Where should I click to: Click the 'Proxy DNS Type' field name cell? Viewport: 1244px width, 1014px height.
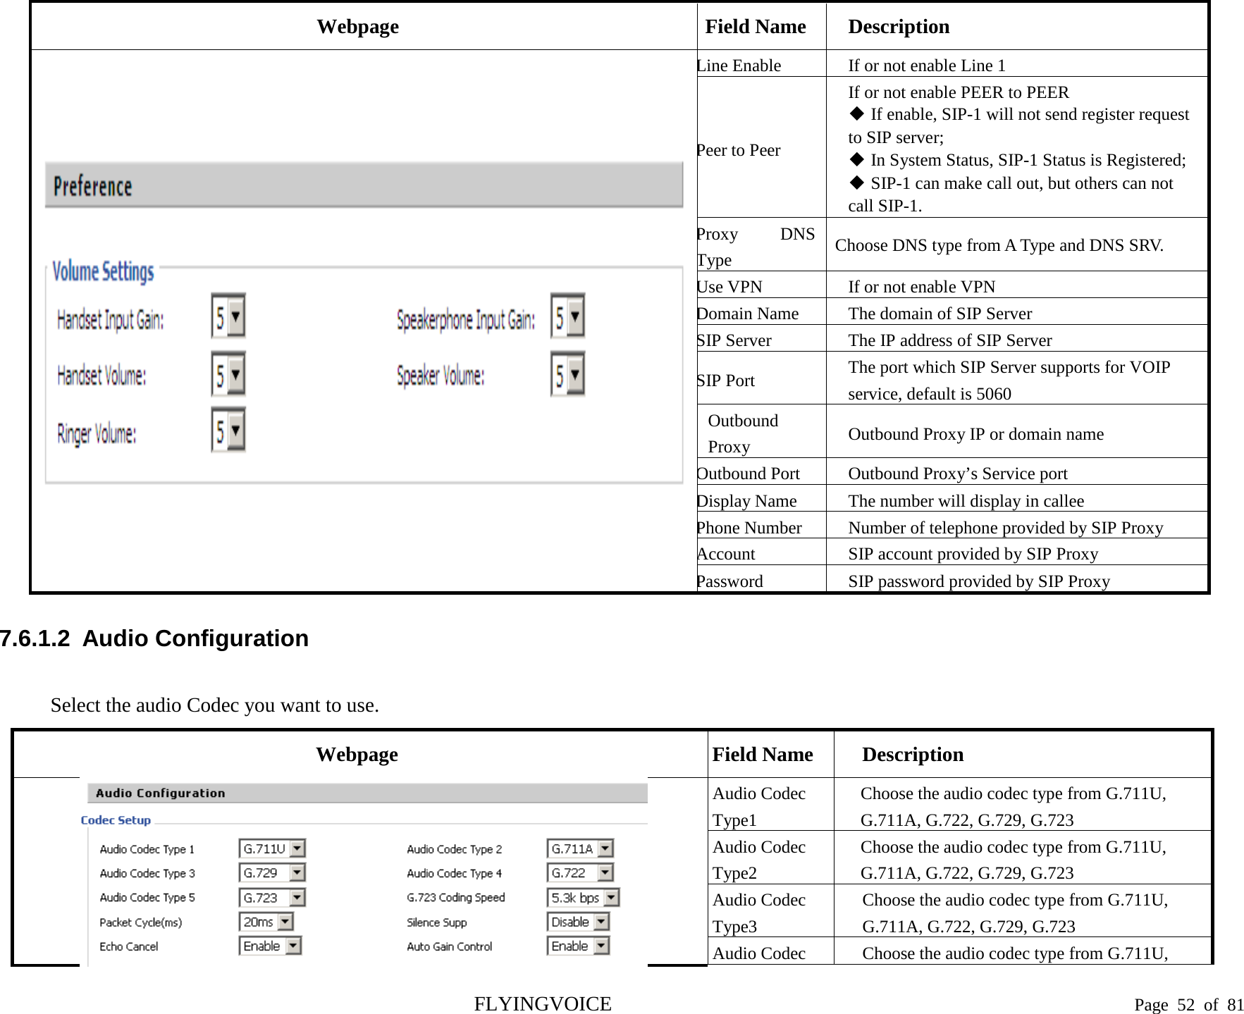point(761,246)
